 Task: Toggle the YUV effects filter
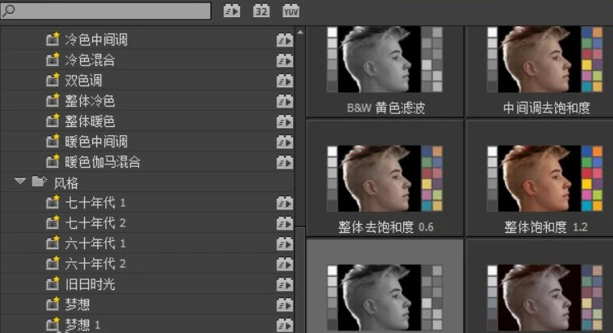tap(291, 11)
